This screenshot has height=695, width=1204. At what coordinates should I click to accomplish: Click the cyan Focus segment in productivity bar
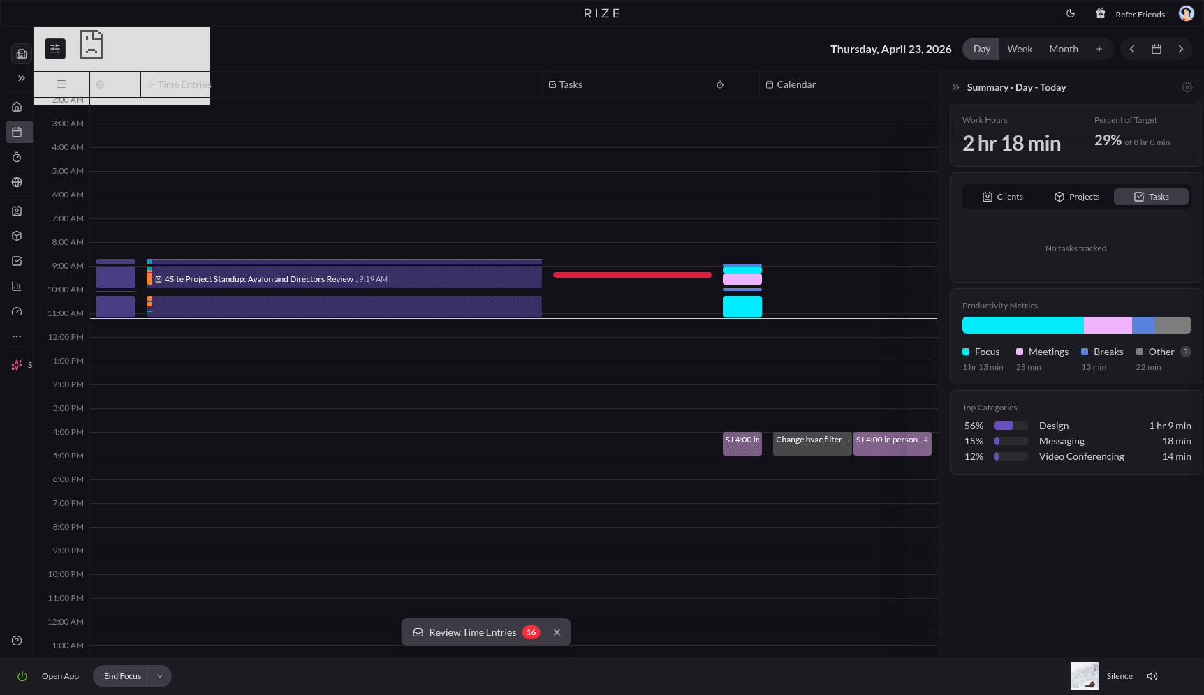click(1022, 325)
